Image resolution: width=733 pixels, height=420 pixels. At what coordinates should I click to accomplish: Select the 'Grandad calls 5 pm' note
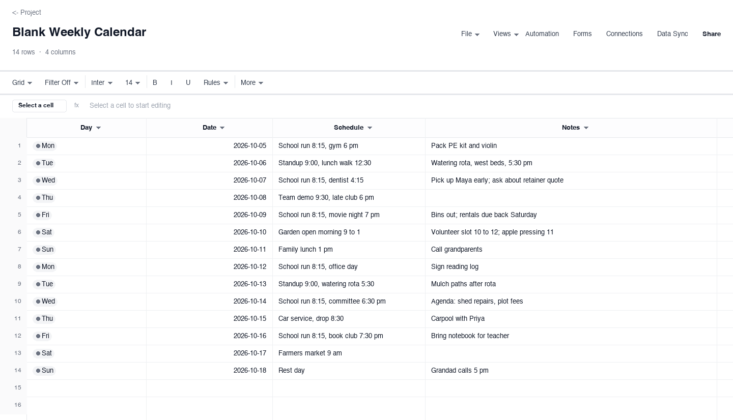click(571, 371)
